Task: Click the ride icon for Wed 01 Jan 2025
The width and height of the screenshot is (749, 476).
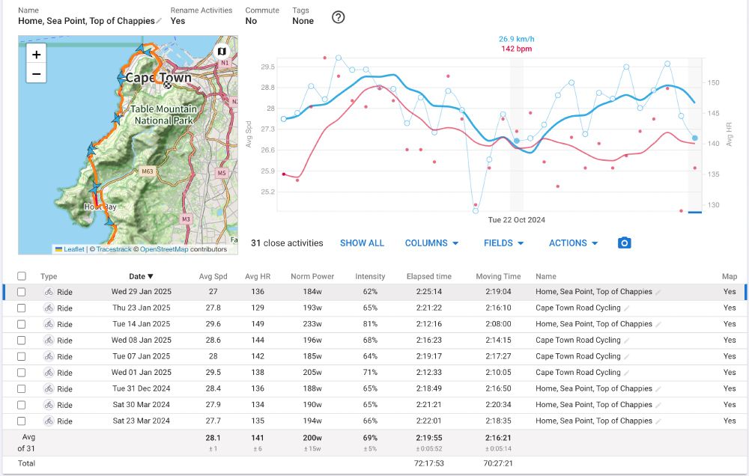Action: coord(49,373)
